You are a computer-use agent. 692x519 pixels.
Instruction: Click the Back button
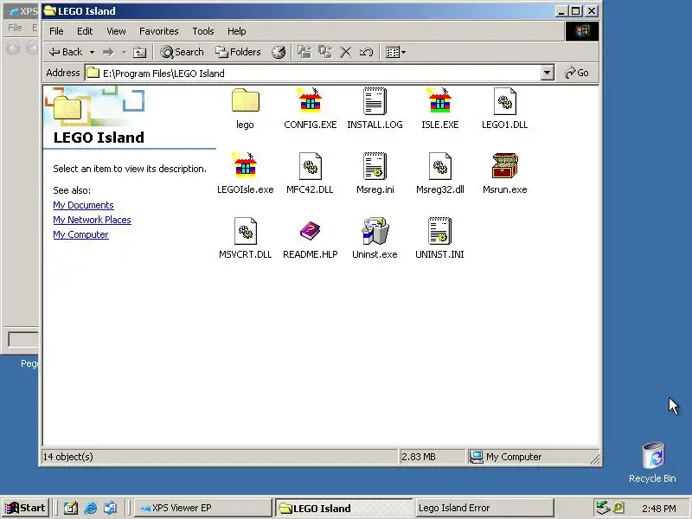coord(66,53)
